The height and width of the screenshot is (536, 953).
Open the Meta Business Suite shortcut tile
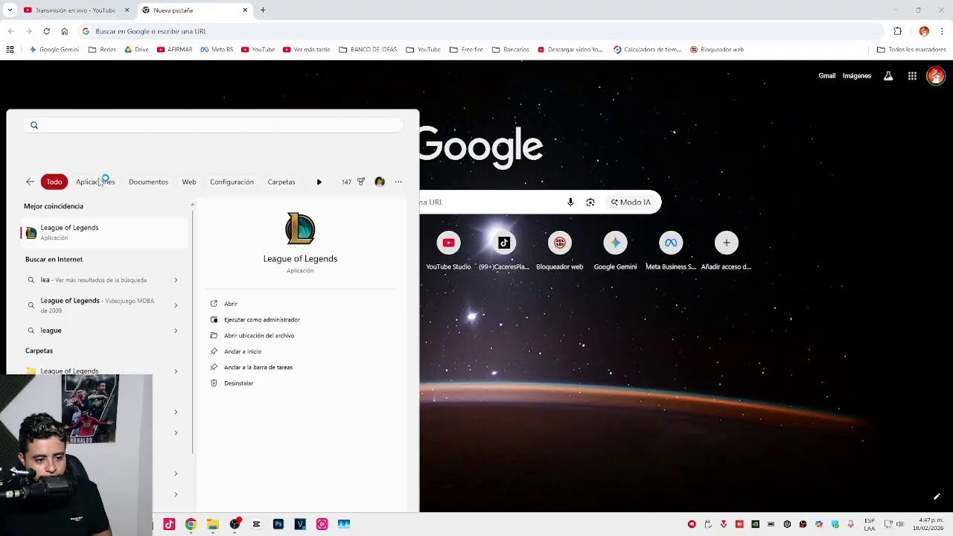pos(671,243)
